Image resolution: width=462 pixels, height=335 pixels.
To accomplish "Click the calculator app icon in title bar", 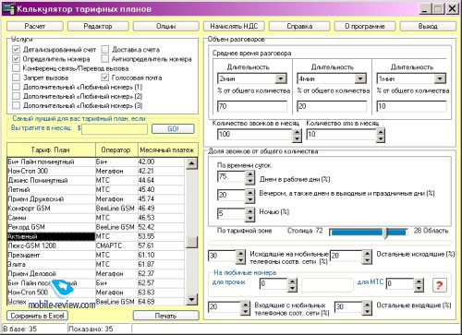I will point(8,8).
